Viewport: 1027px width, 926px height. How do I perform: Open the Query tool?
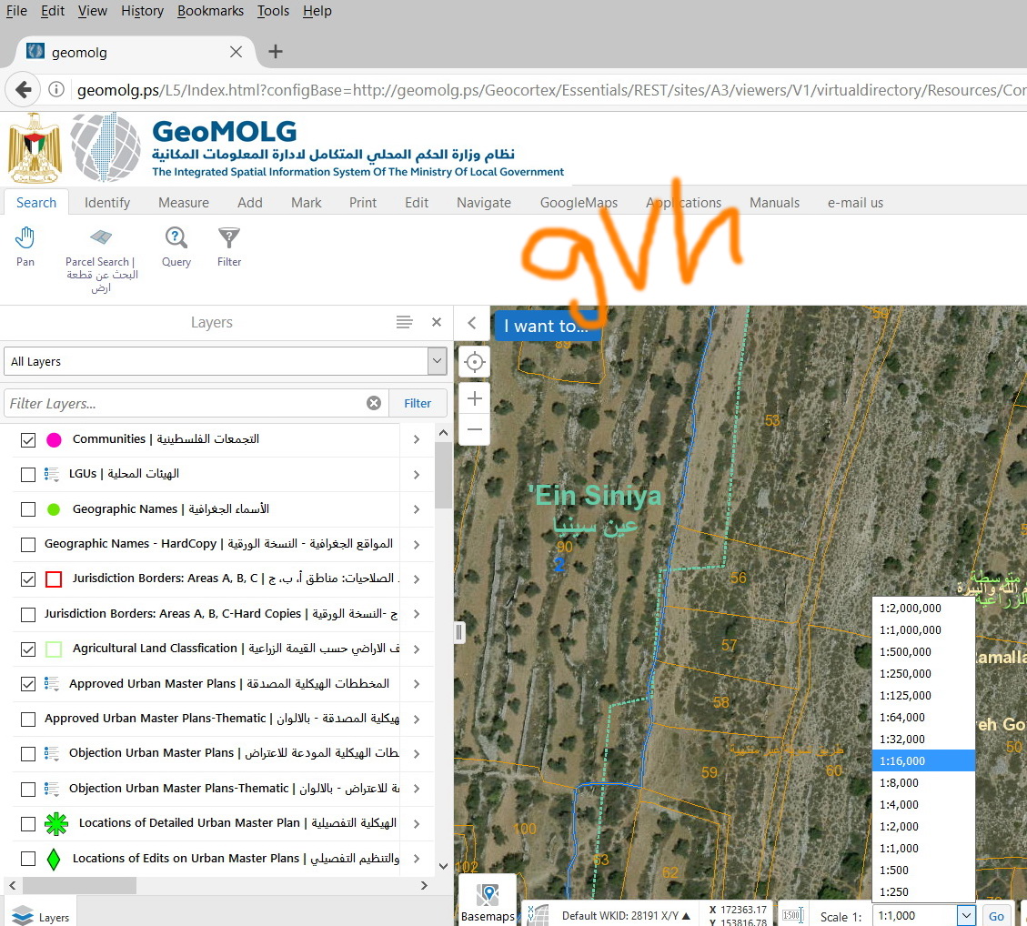tap(176, 247)
